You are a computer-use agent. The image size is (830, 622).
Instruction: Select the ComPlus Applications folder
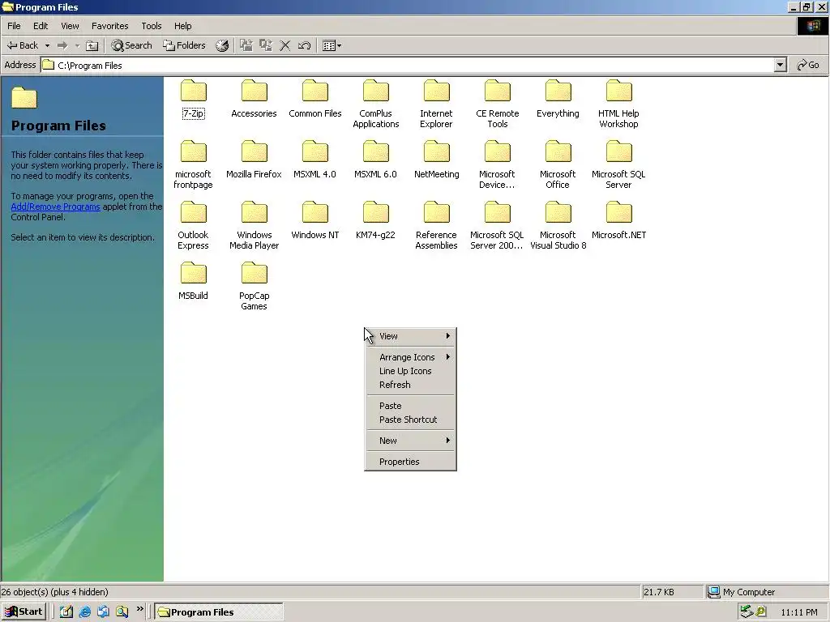pos(376,104)
